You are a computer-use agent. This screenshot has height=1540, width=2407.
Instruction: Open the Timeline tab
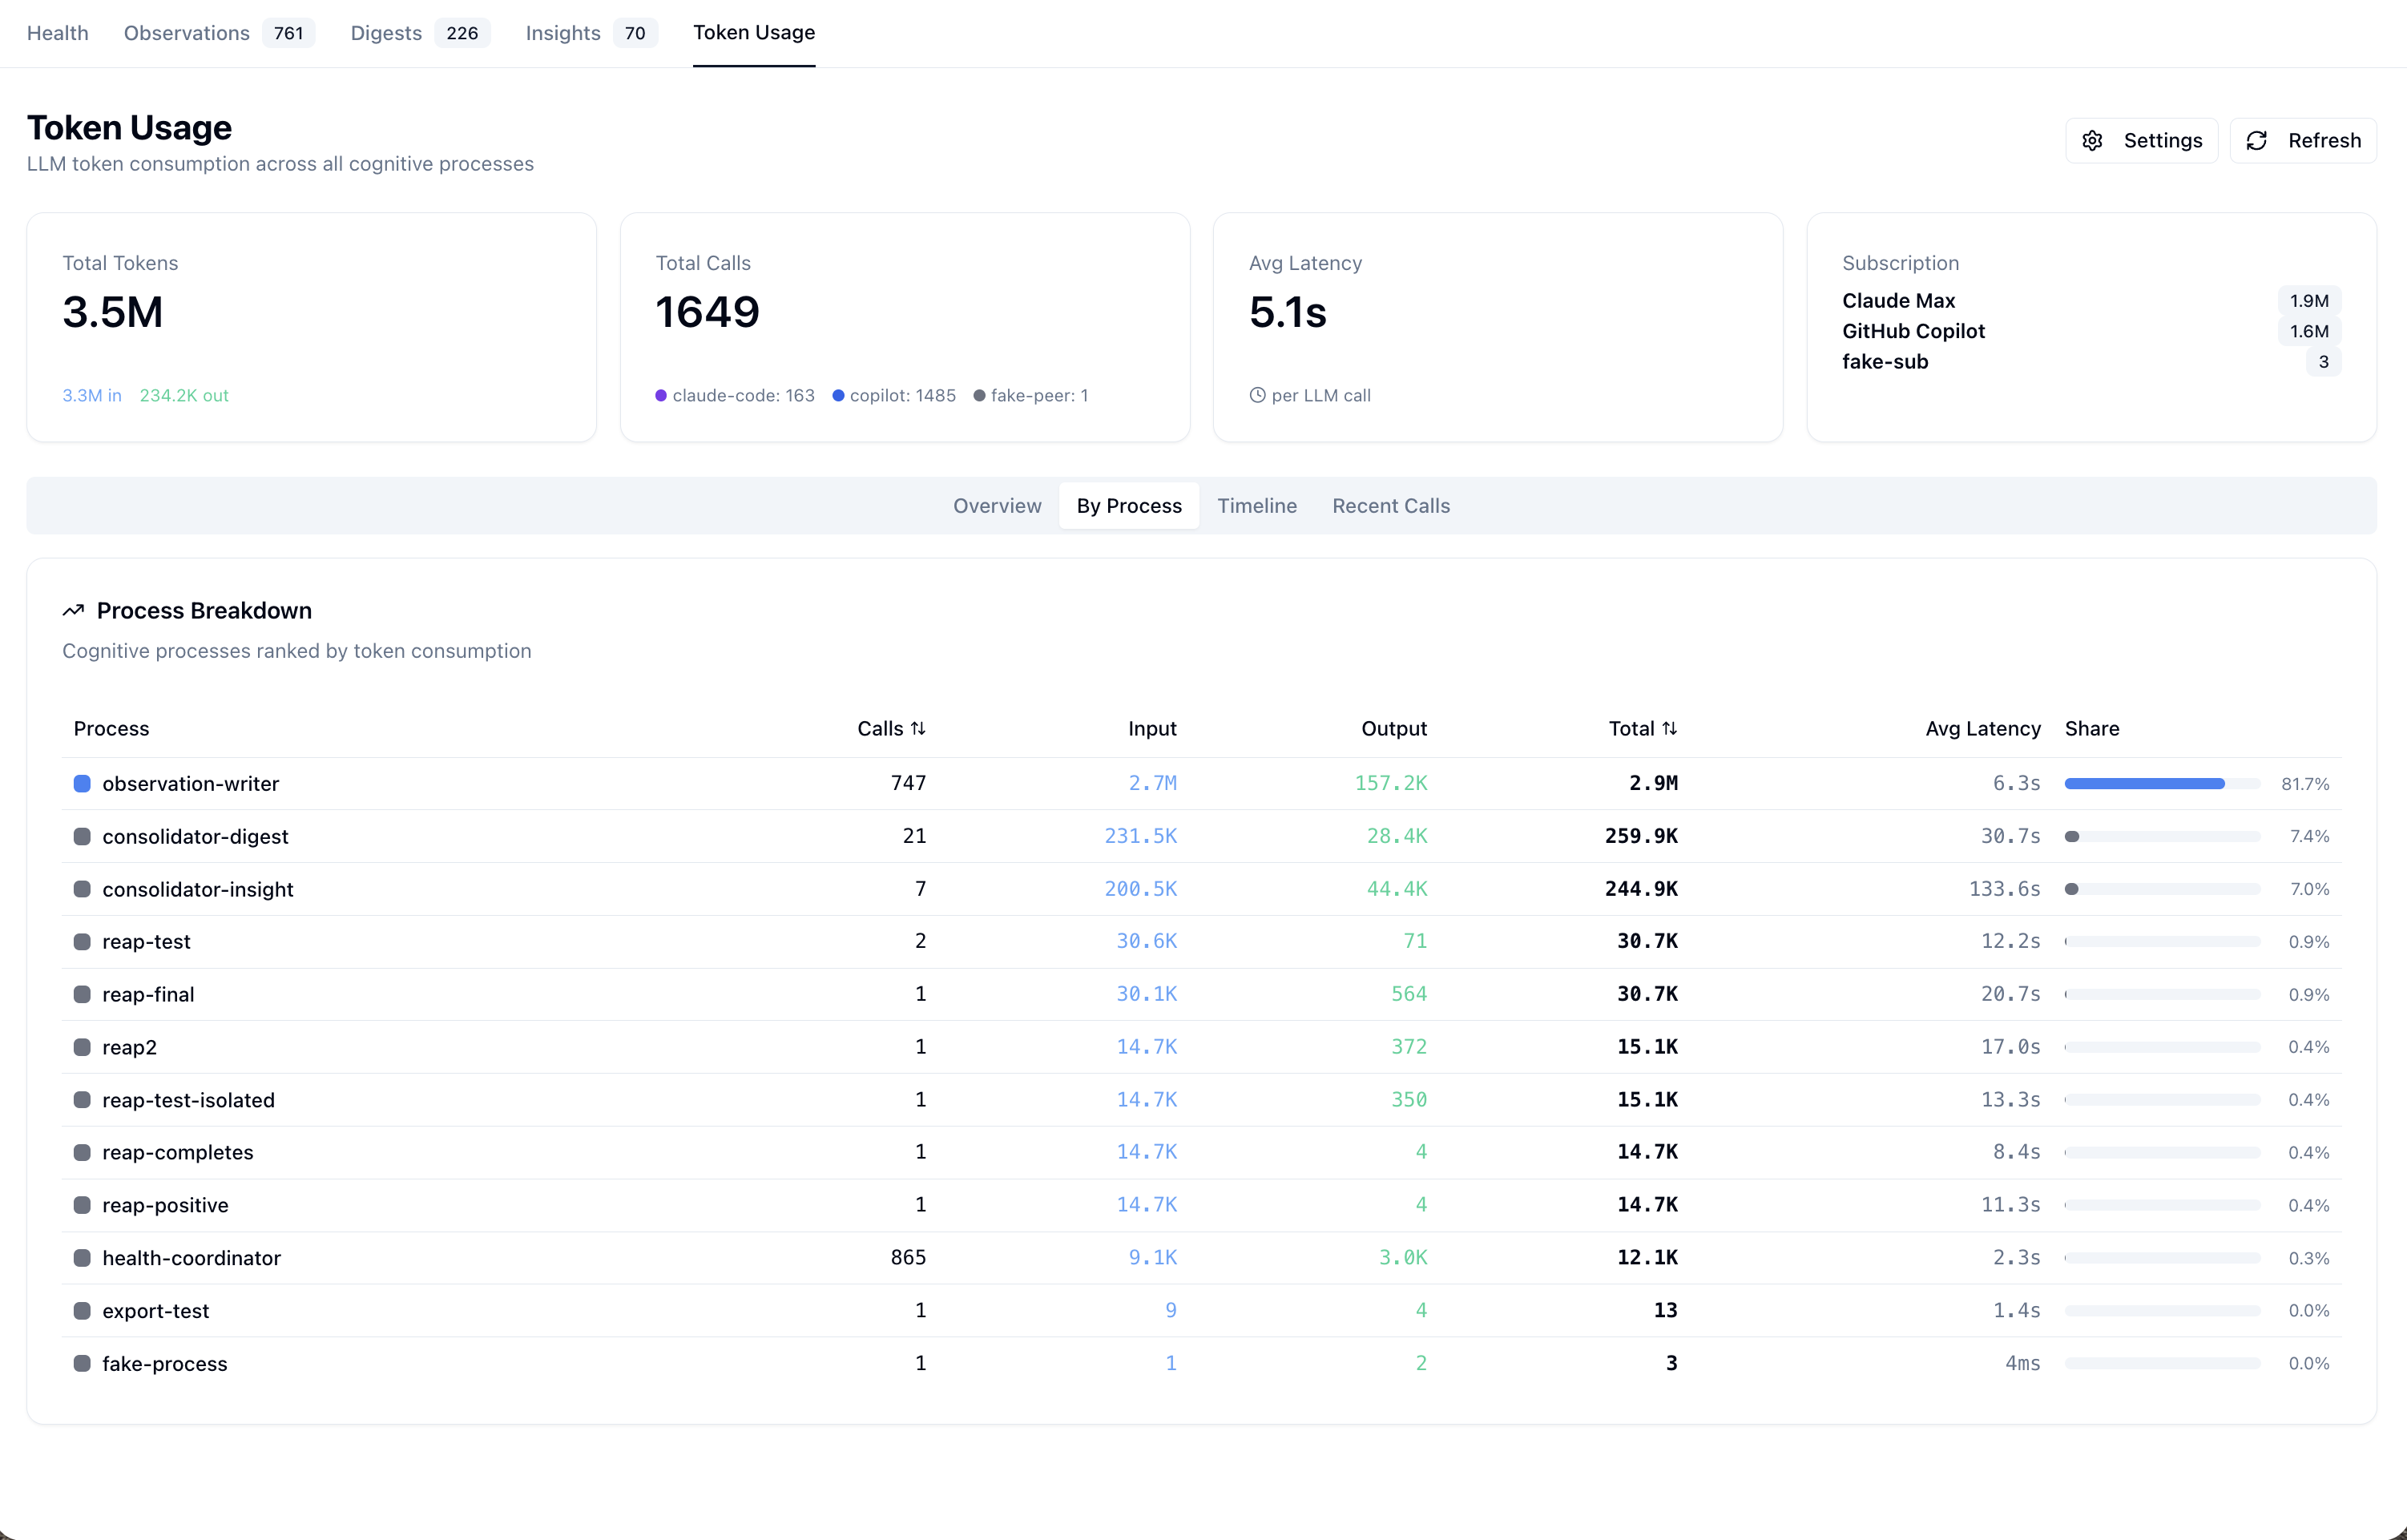(1256, 506)
